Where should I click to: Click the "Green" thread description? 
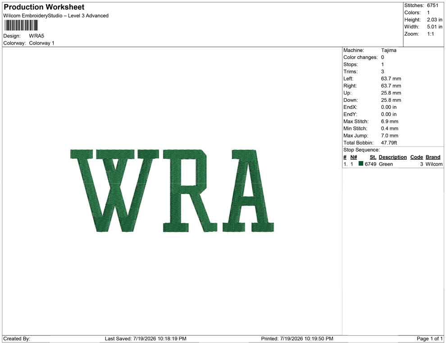(386, 164)
